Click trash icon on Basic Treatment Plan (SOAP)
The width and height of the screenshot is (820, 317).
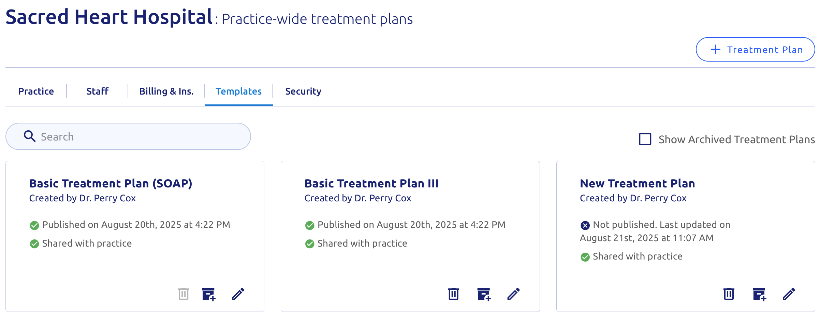[184, 294]
